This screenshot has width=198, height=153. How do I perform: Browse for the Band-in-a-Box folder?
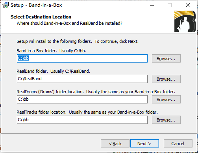(x=166, y=59)
